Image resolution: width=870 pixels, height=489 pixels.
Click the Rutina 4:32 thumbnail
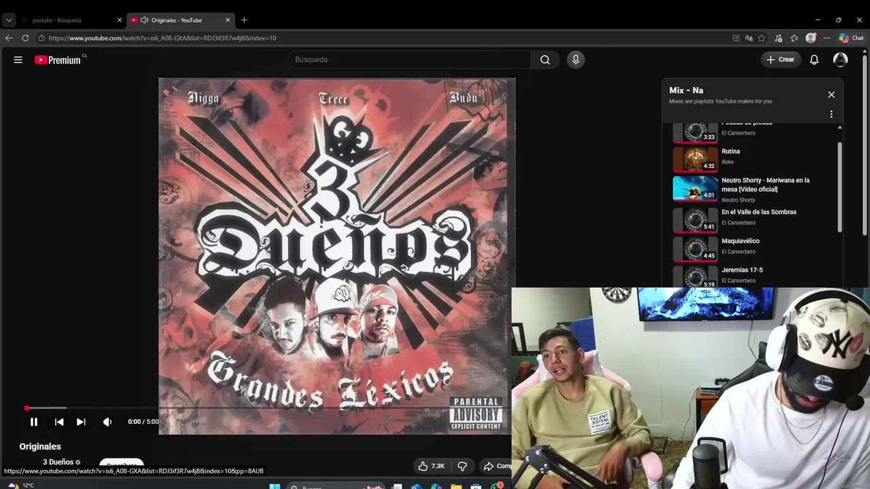pyautogui.click(x=695, y=159)
